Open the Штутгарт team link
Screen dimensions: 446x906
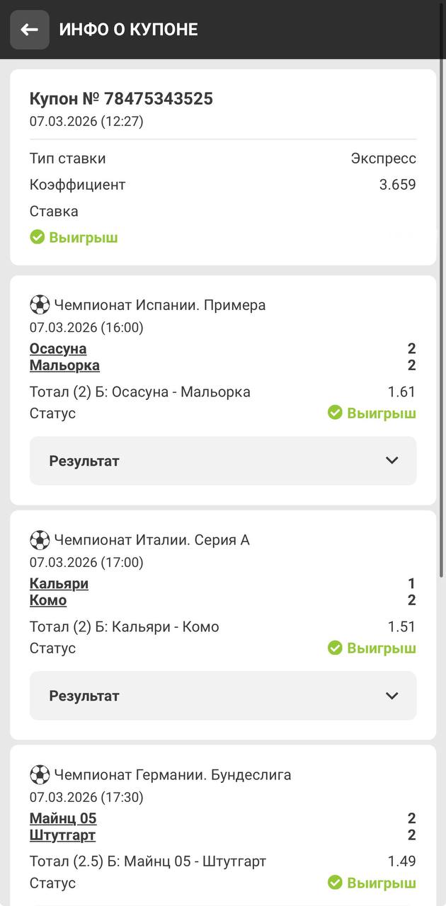click(x=62, y=835)
